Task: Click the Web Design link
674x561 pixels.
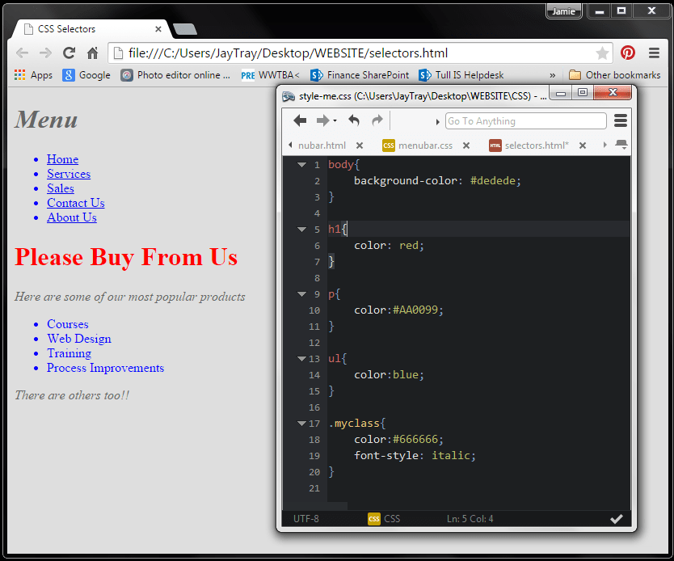Action: pyautogui.click(x=78, y=339)
